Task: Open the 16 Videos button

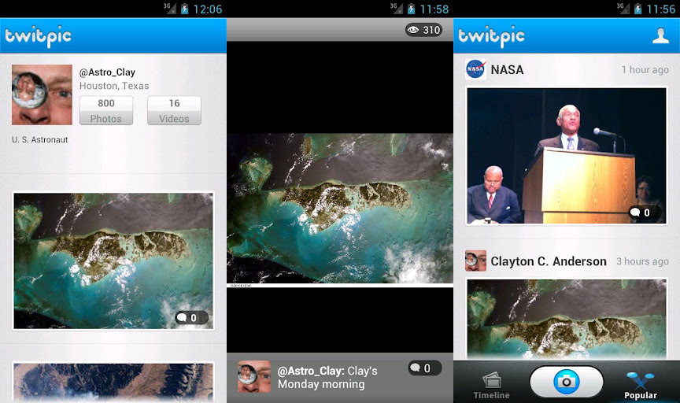Action: pyautogui.click(x=174, y=110)
